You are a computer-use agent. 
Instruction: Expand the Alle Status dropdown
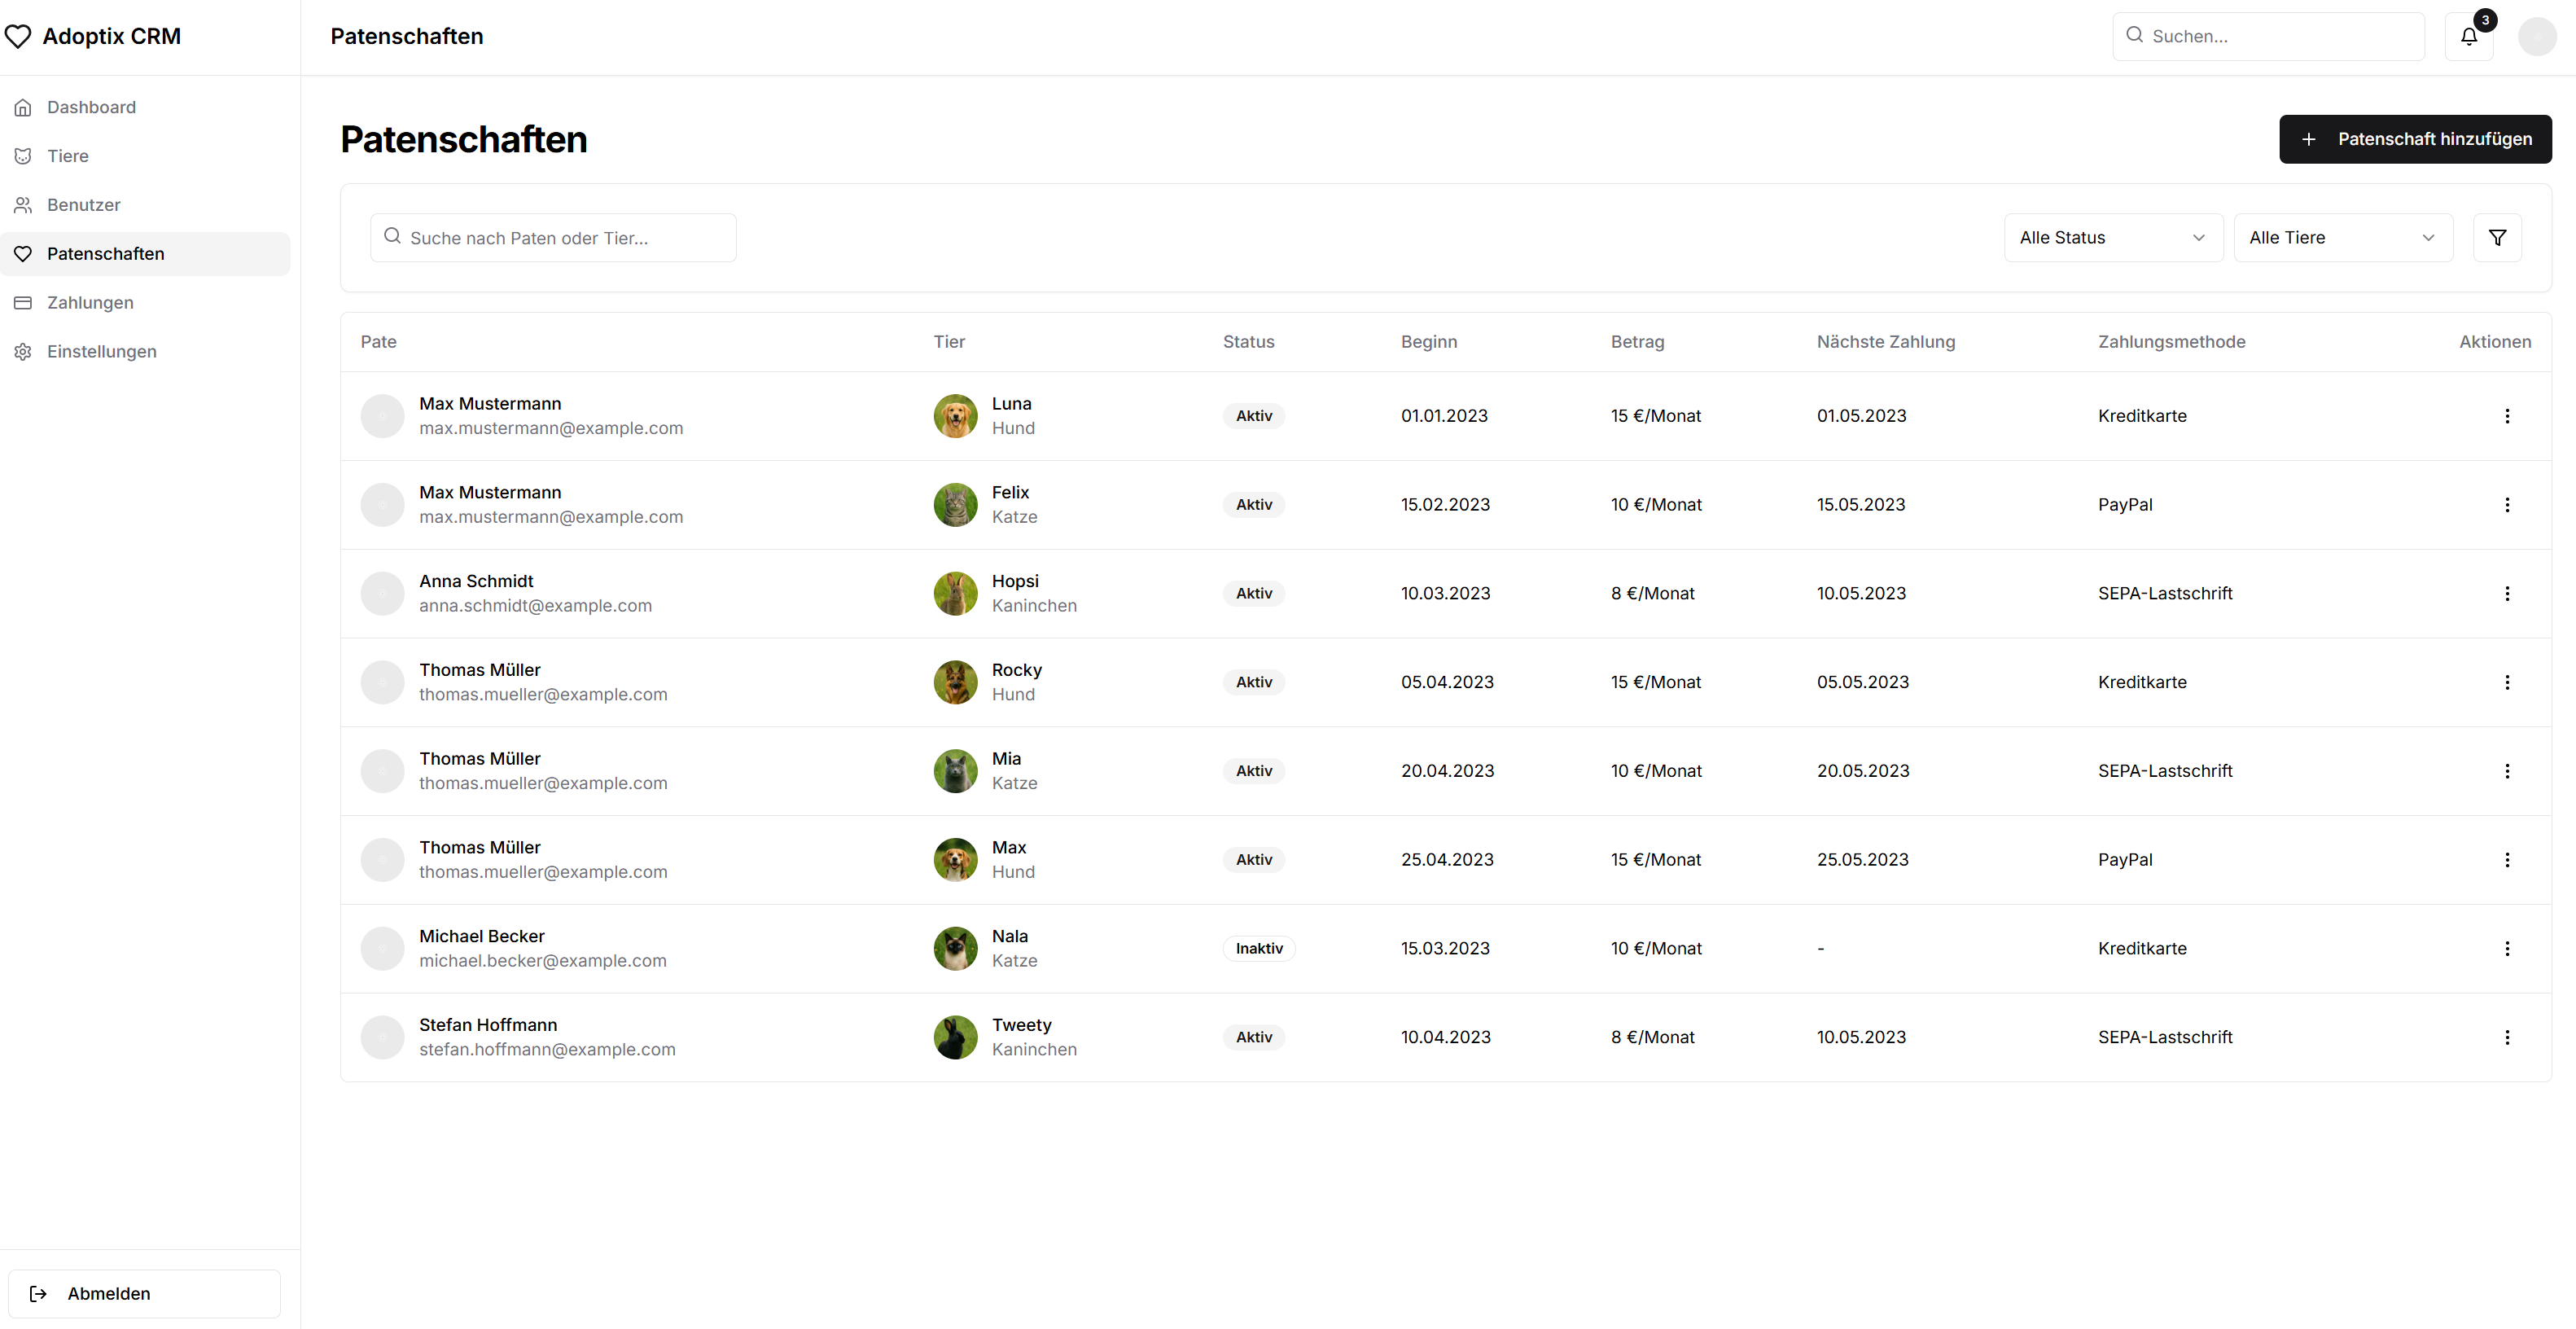(x=2112, y=238)
